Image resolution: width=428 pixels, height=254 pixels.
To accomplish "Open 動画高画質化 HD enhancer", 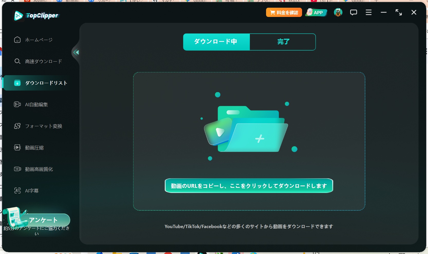I will point(39,169).
